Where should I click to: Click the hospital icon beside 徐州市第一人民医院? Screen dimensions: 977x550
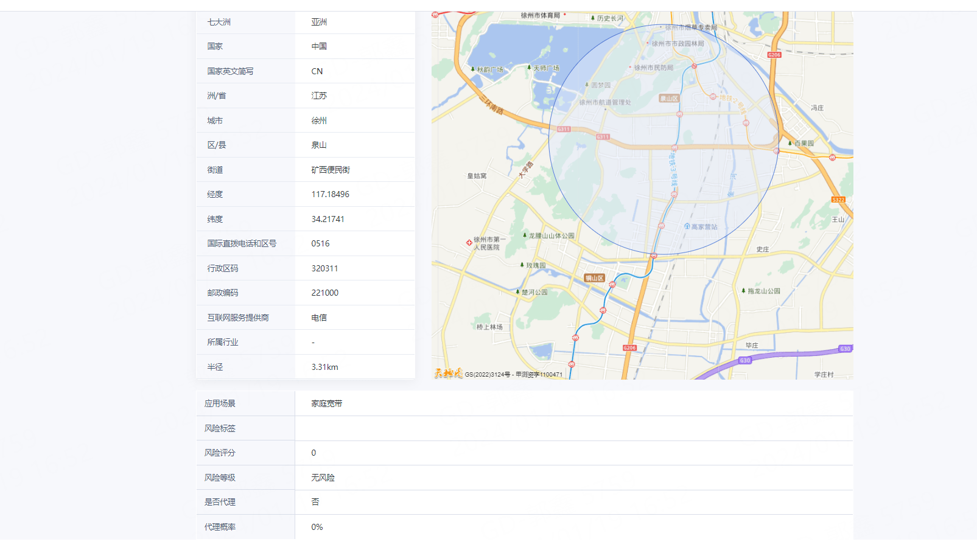469,243
